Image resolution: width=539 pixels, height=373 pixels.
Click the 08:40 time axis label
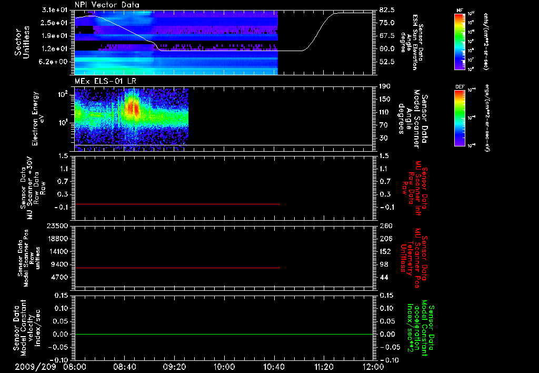click(x=124, y=367)
